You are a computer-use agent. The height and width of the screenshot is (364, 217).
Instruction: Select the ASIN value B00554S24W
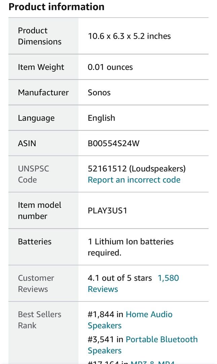pyautogui.click(x=114, y=143)
